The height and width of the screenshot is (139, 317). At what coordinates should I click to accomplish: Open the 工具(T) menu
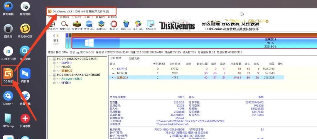pos(88,17)
